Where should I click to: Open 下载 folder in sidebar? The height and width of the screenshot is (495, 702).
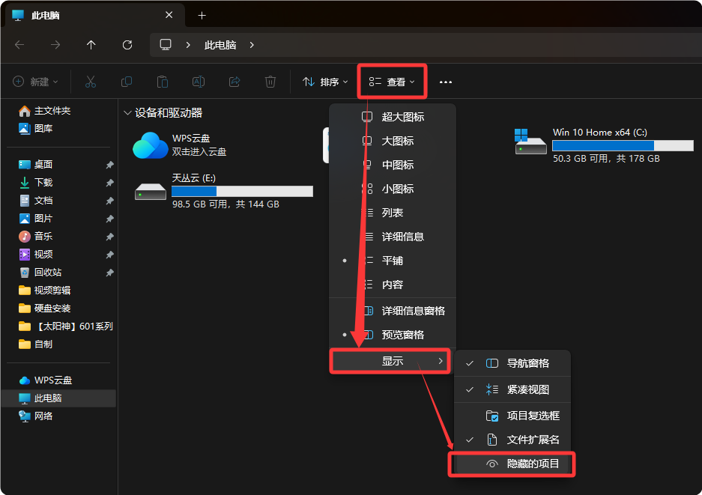pyautogui.click(x=43, y=183)
